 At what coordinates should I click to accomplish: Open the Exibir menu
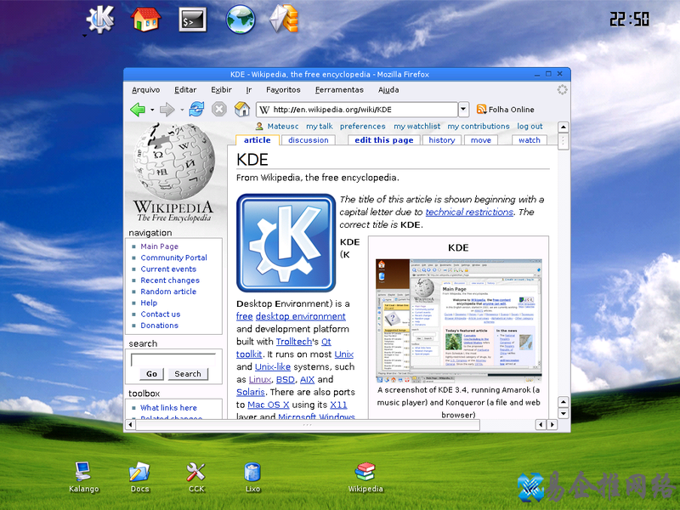(x=221, y=90)
